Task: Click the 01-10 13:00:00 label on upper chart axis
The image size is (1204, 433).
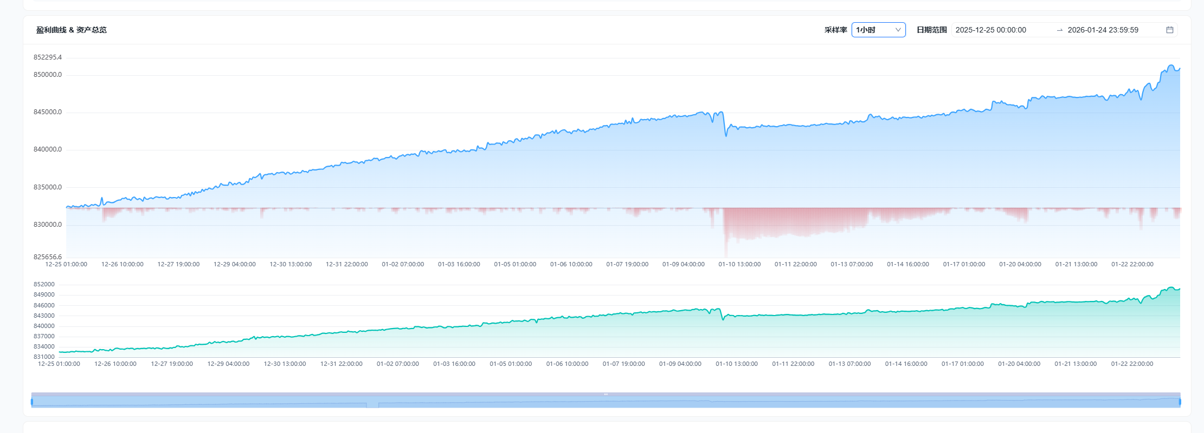Action: click(x=739, y=264)
